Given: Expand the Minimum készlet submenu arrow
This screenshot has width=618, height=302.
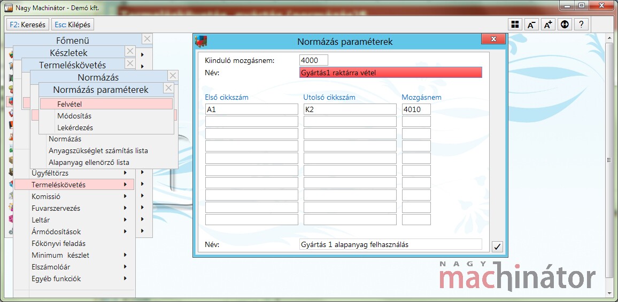Looking at the screenshot, I should [x=125, y=255].
